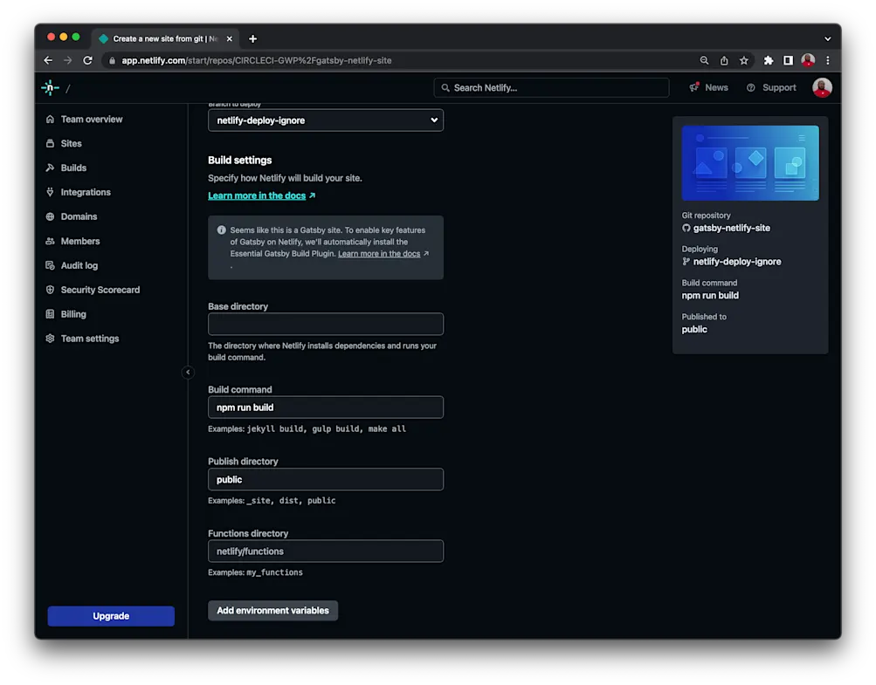Open the branch to deploy dropdown
This screenshot has height=685, width=876.
325,120
